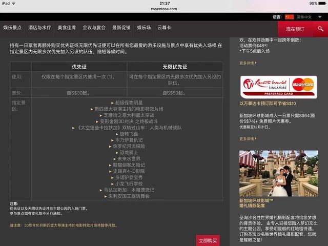
Task: Open the 娱乐景点 menu
Action: coord(12,27)
